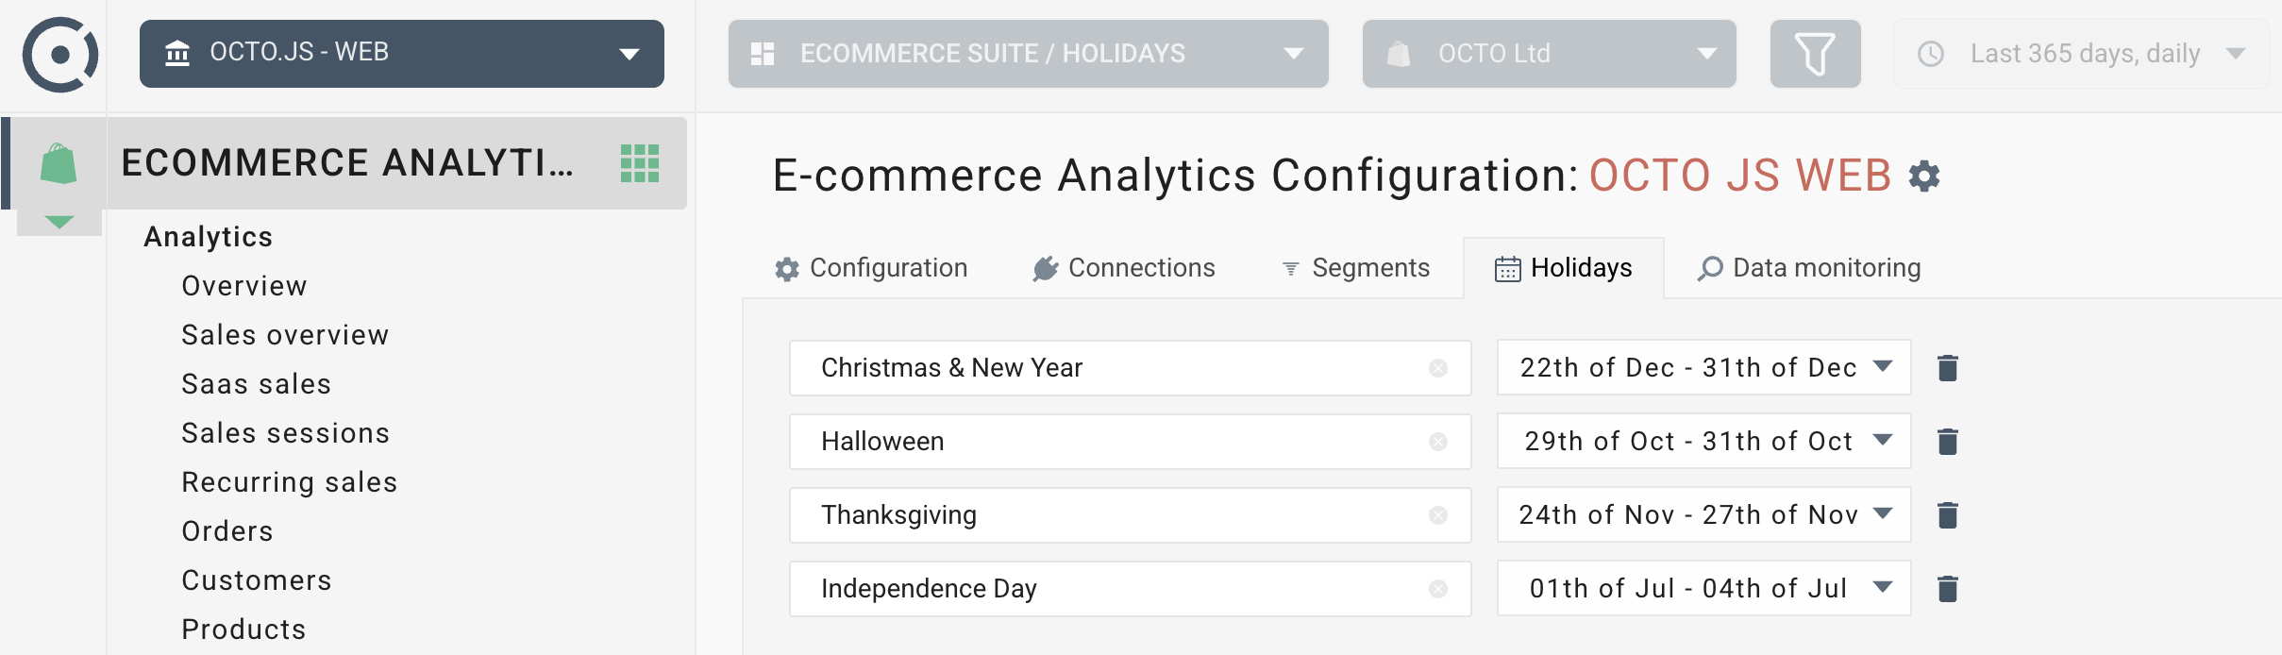Open the Recurring sales page

click(x=289, y=482)
